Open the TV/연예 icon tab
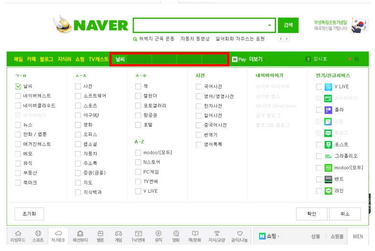375x251 pixels. click(138, 236)
